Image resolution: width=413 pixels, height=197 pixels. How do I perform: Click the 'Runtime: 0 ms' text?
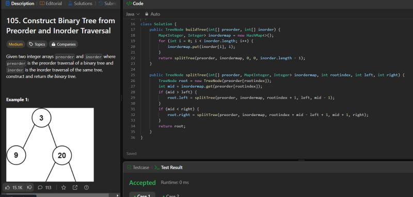coord(175,182)
